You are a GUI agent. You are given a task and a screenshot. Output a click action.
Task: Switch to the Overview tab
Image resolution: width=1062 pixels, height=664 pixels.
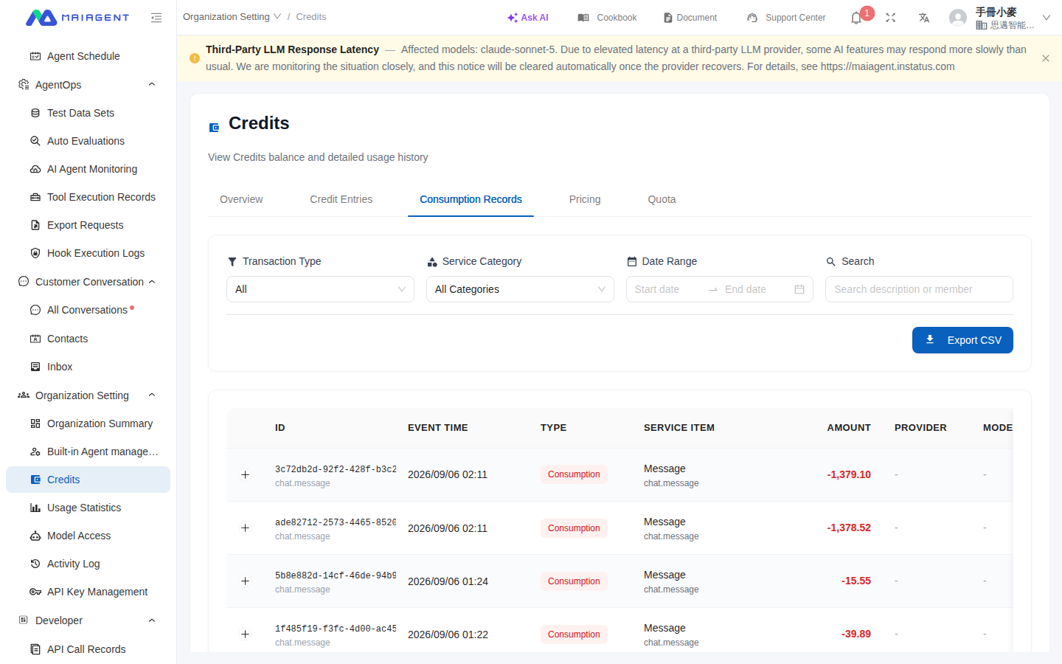coord(241,199)
